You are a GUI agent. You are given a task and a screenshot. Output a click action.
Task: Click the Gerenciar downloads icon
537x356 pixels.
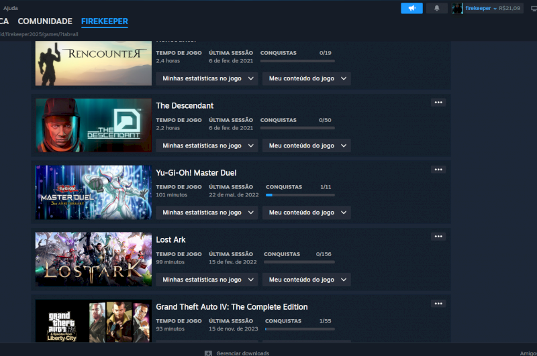point(209,353)
